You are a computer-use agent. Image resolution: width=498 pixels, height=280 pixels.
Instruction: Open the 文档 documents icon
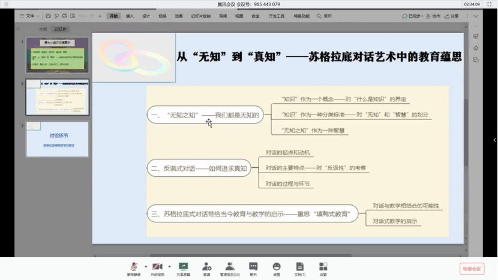click(x=299, y=266)
